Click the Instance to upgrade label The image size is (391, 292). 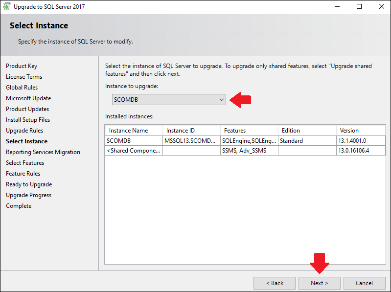click(132, 86)
